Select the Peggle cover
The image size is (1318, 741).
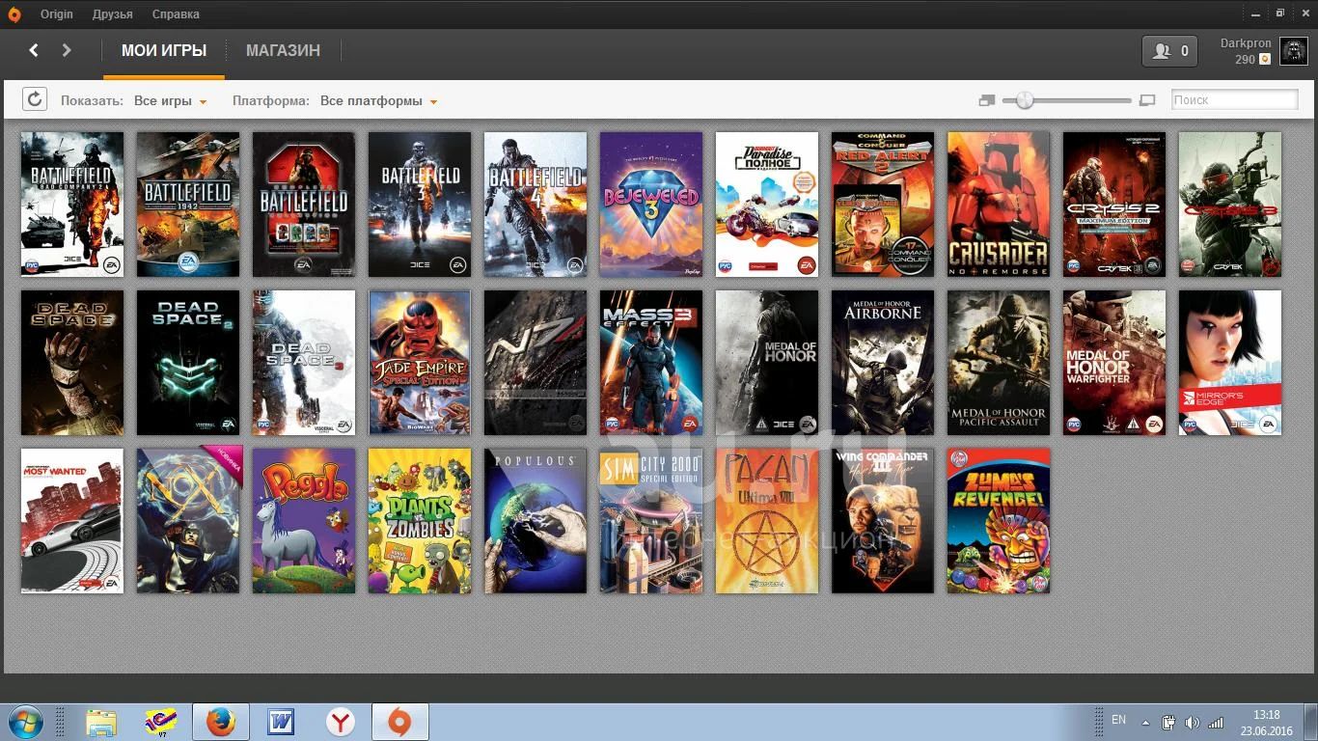pos(304,521)
